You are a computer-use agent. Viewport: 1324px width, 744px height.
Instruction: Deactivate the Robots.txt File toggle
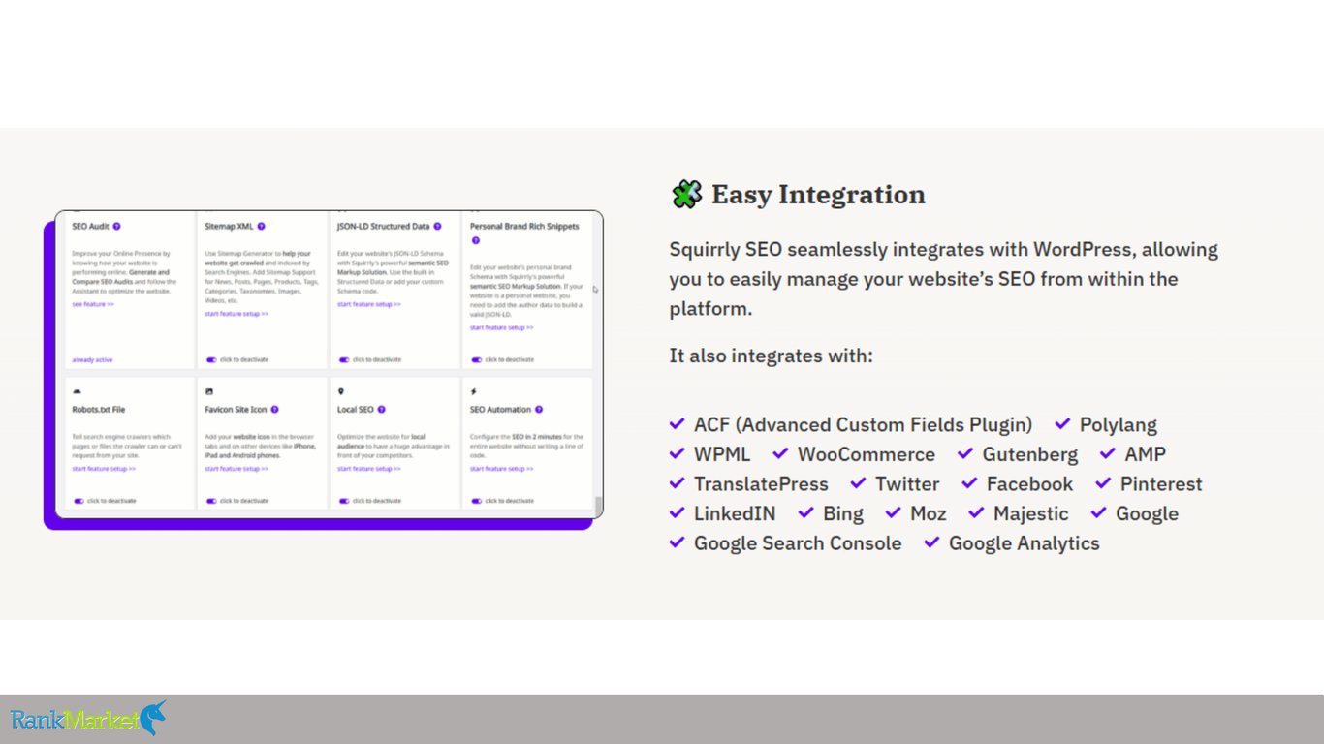click(79, 501)
